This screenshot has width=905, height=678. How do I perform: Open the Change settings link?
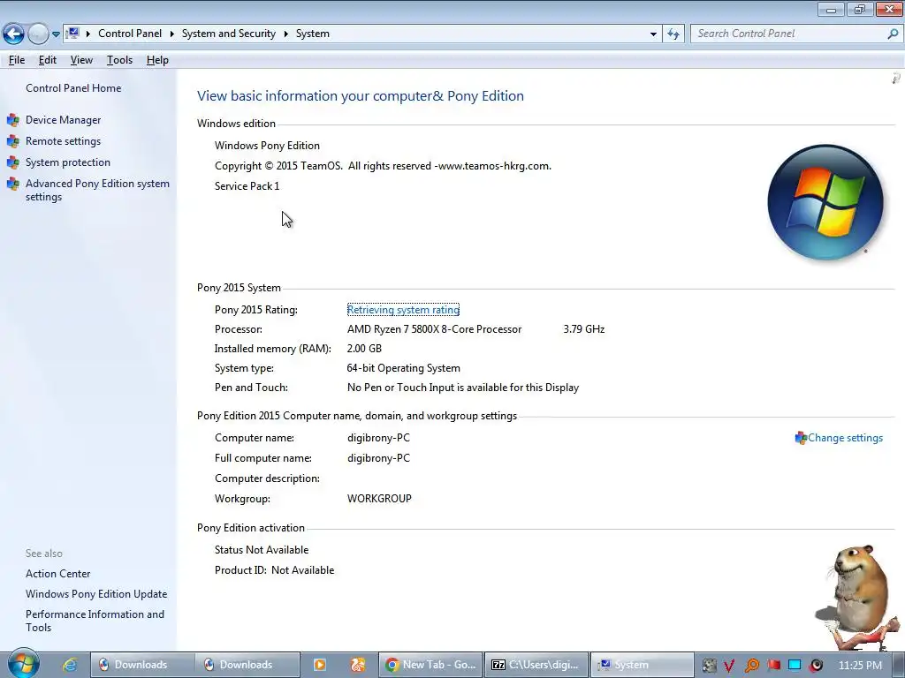click(x=845, y=438)
